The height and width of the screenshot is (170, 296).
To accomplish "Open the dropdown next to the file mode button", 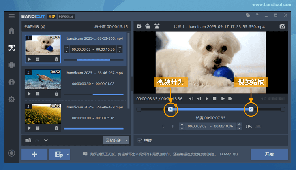I will (68, 154).
